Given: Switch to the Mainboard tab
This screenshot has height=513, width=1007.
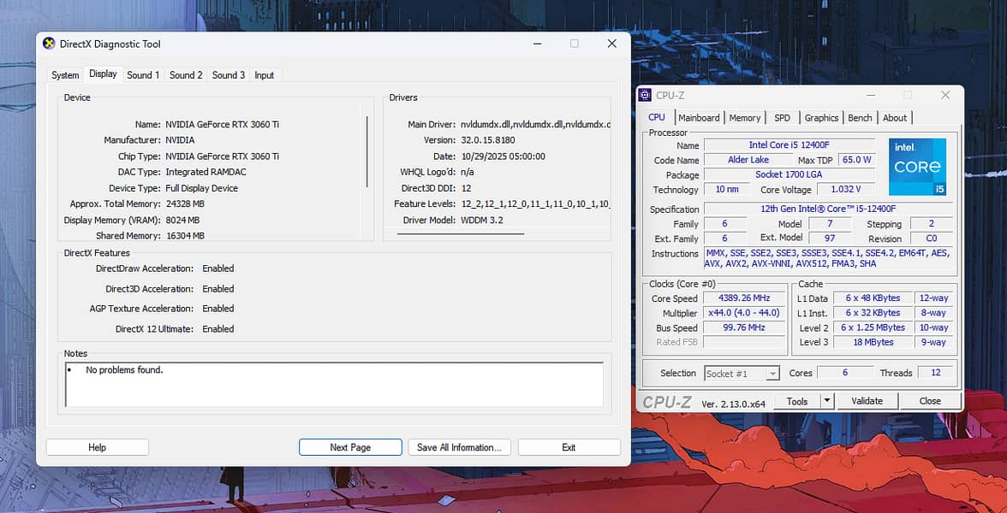Looking at the screenshot, I should click(x=699, y=118).
